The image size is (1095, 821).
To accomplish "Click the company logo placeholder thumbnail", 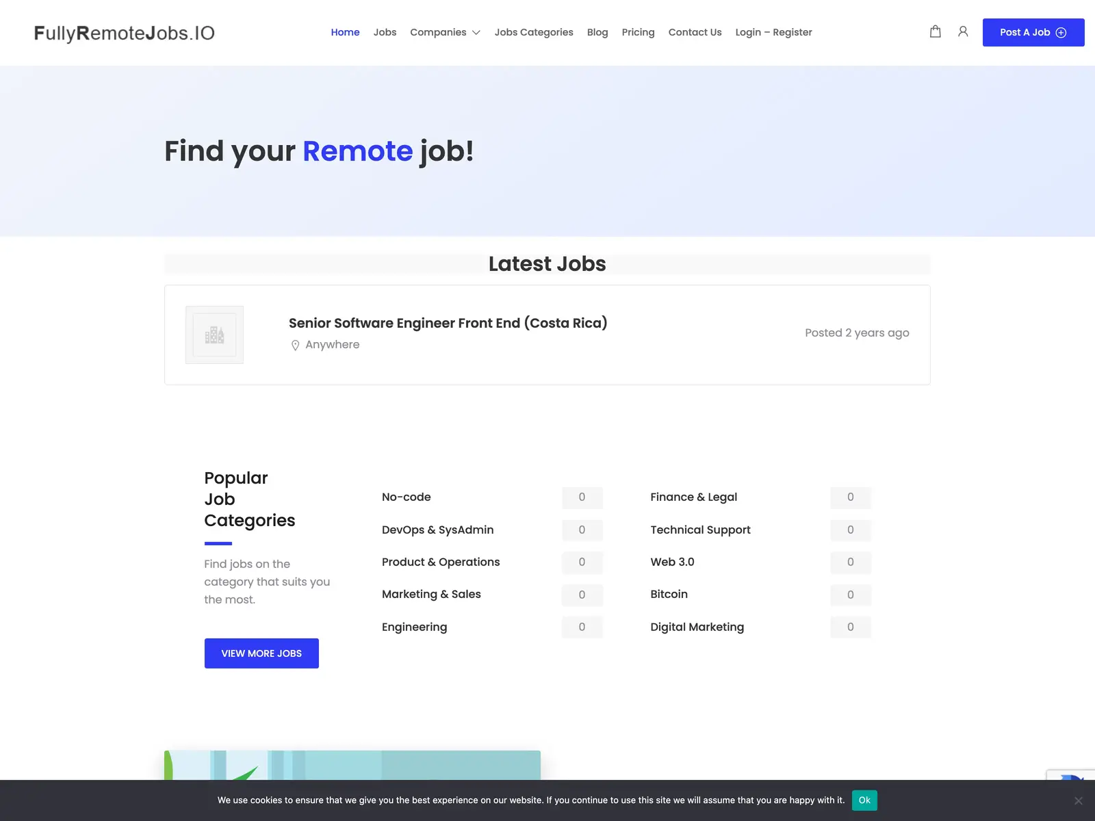I will pos(214,335).
